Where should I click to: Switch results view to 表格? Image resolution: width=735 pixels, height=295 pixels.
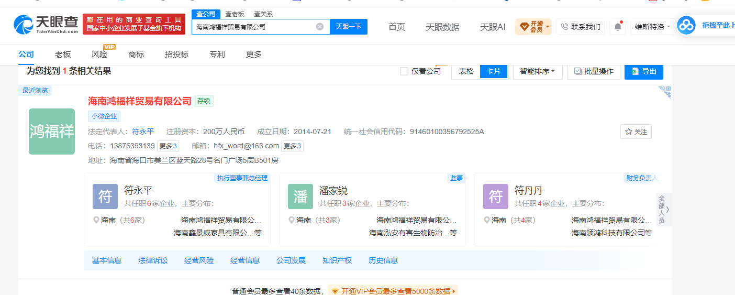point(466,71)
